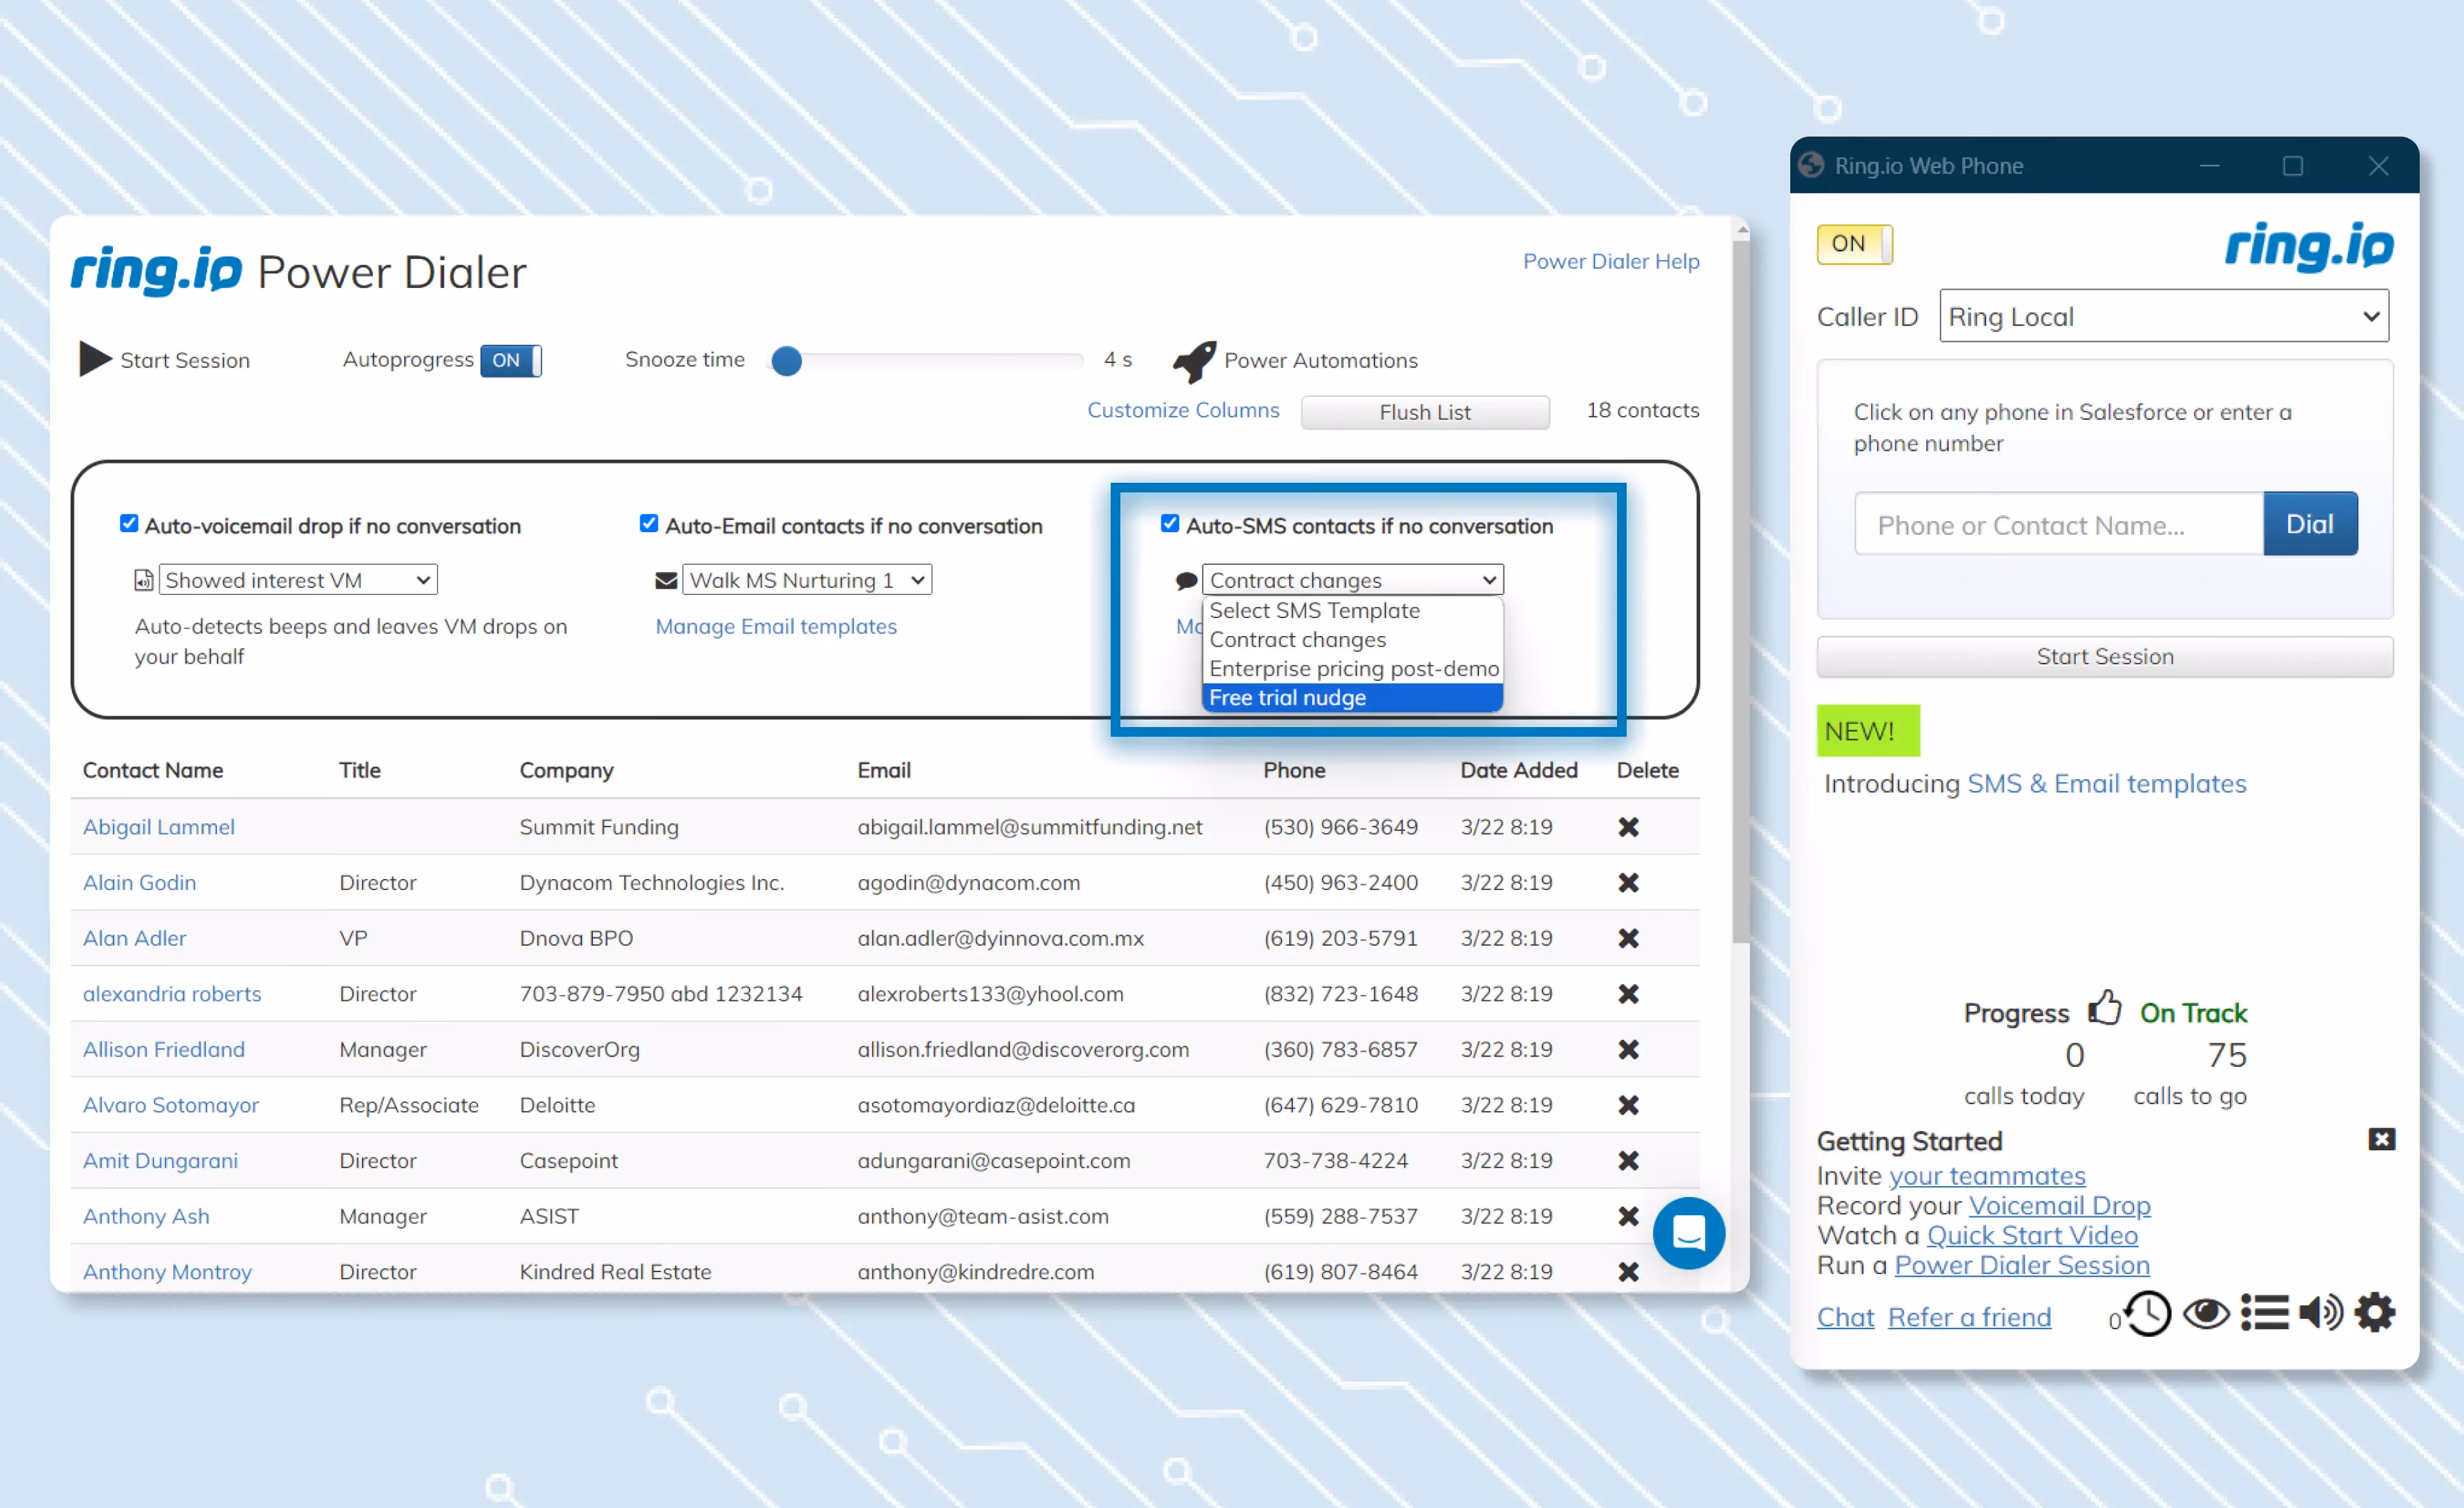Click the Start Session play icon

pos(95,360)
